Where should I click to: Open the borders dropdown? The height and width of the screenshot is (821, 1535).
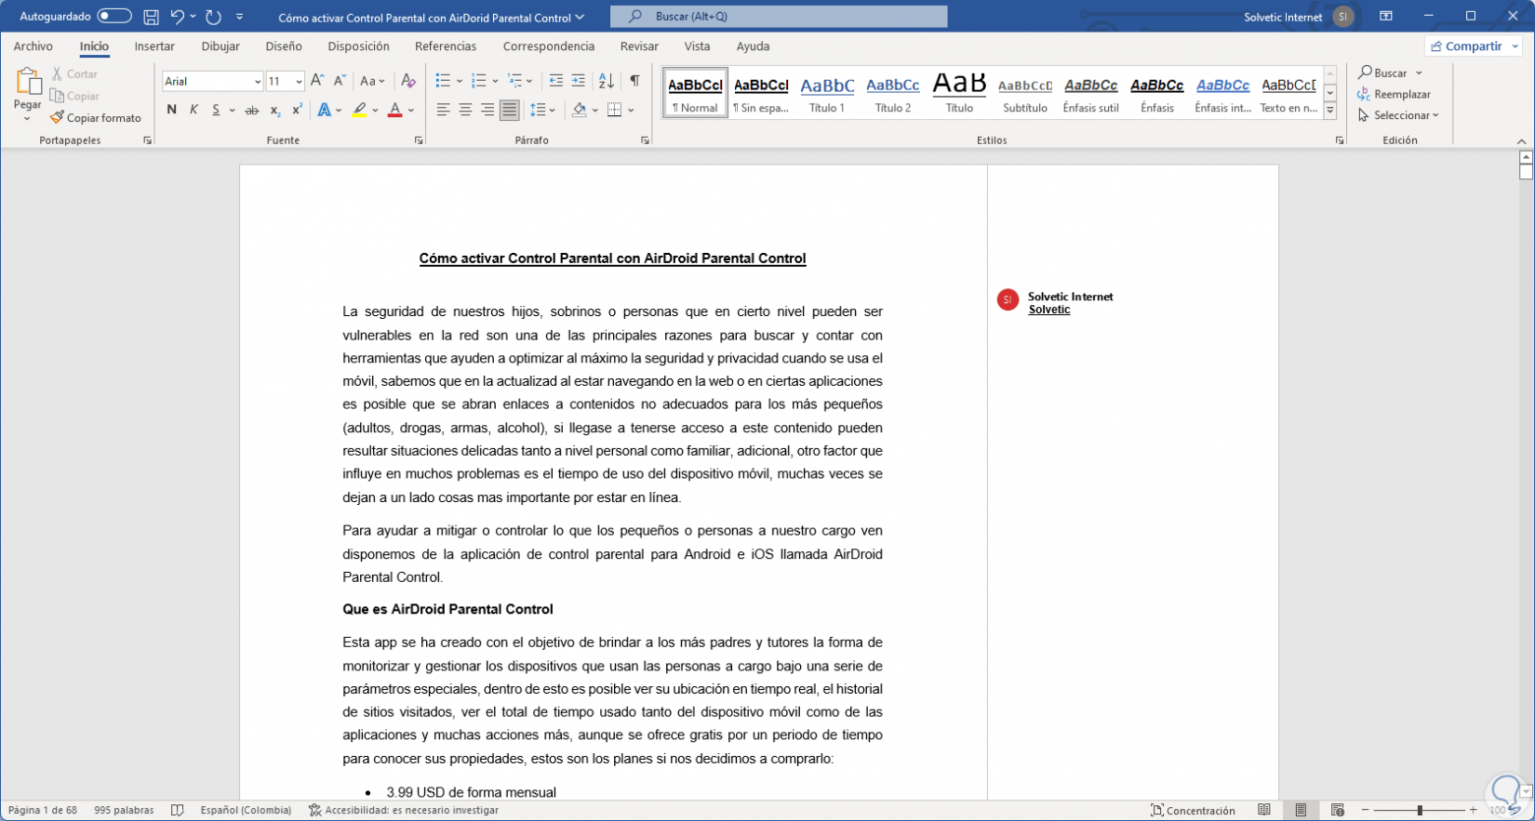631,110
